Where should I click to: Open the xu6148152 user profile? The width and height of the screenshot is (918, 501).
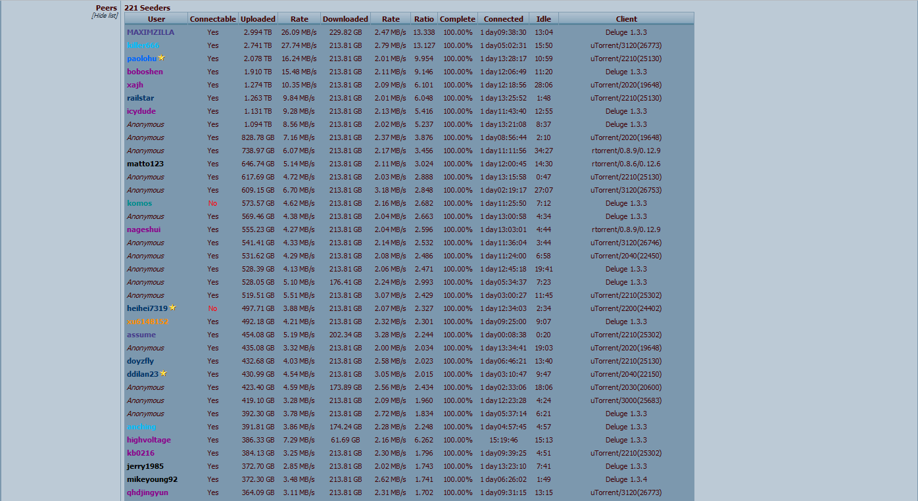pos(148,322)
